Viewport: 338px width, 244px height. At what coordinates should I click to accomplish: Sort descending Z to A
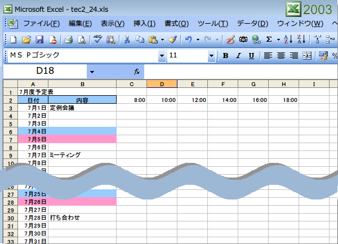coord(301,39)
